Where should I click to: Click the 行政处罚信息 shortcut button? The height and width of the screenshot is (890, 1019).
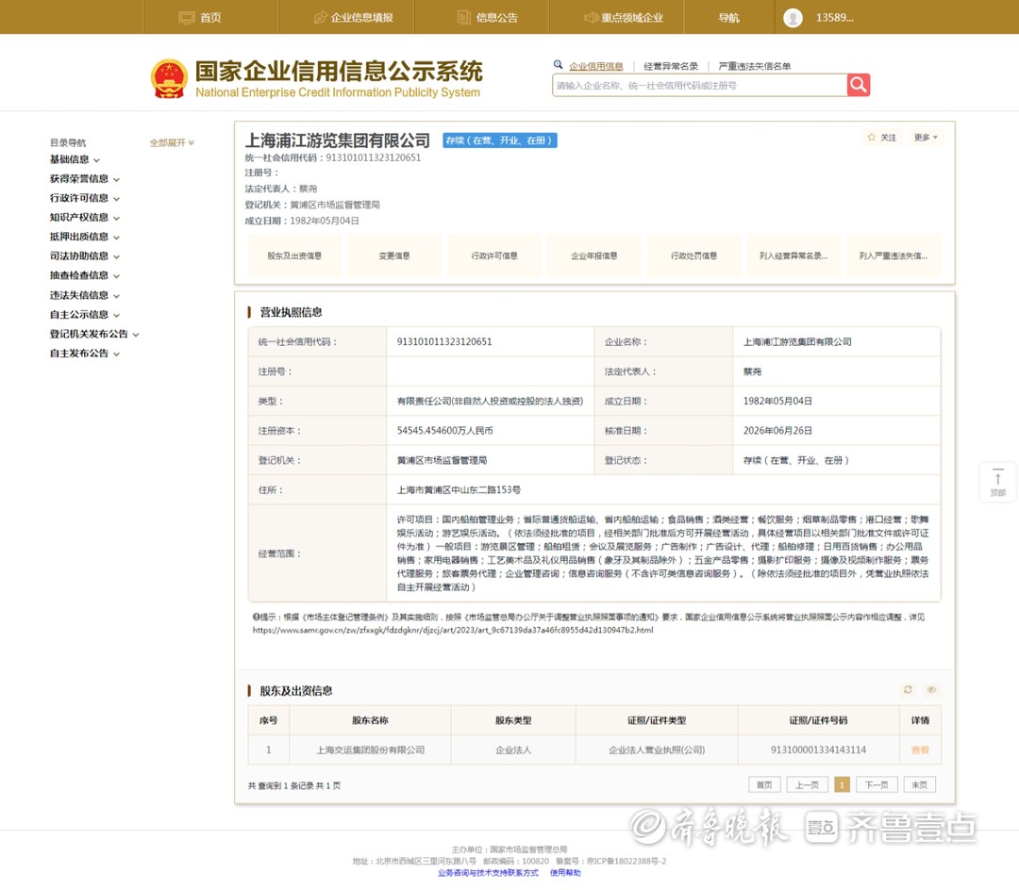pos(694,255)
